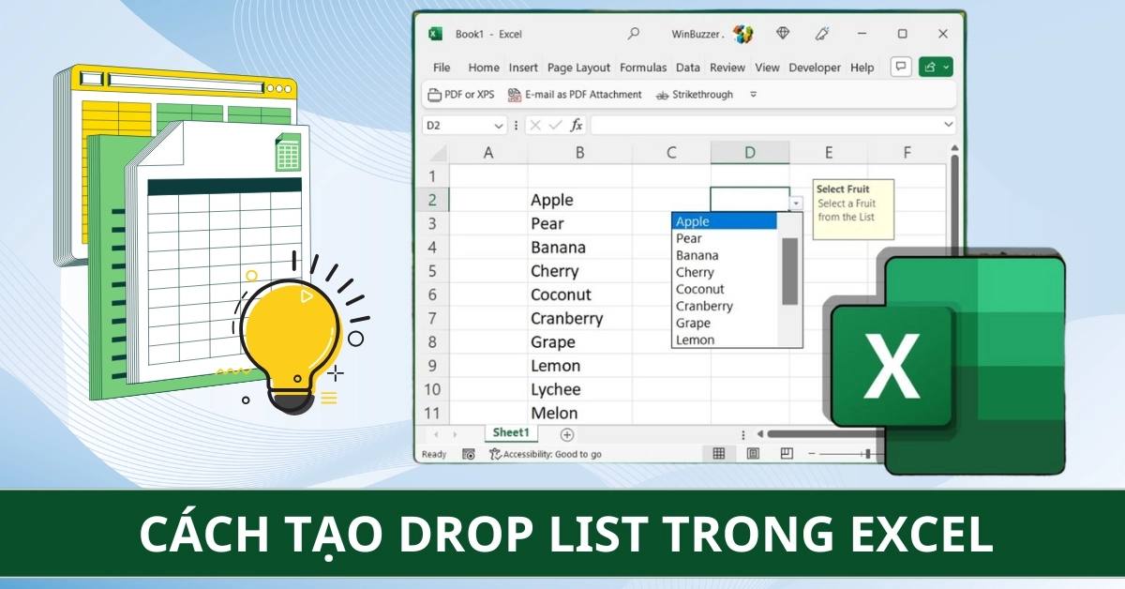Switch to the Home tab
Screen dimensions: 1125x589
tap(484, 68)
